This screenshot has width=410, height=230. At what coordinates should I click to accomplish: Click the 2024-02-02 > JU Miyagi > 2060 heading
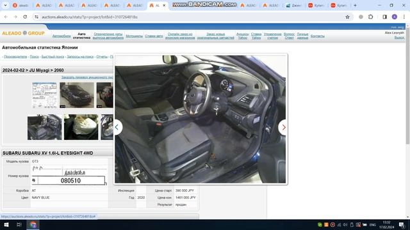(x=33, y=70)
